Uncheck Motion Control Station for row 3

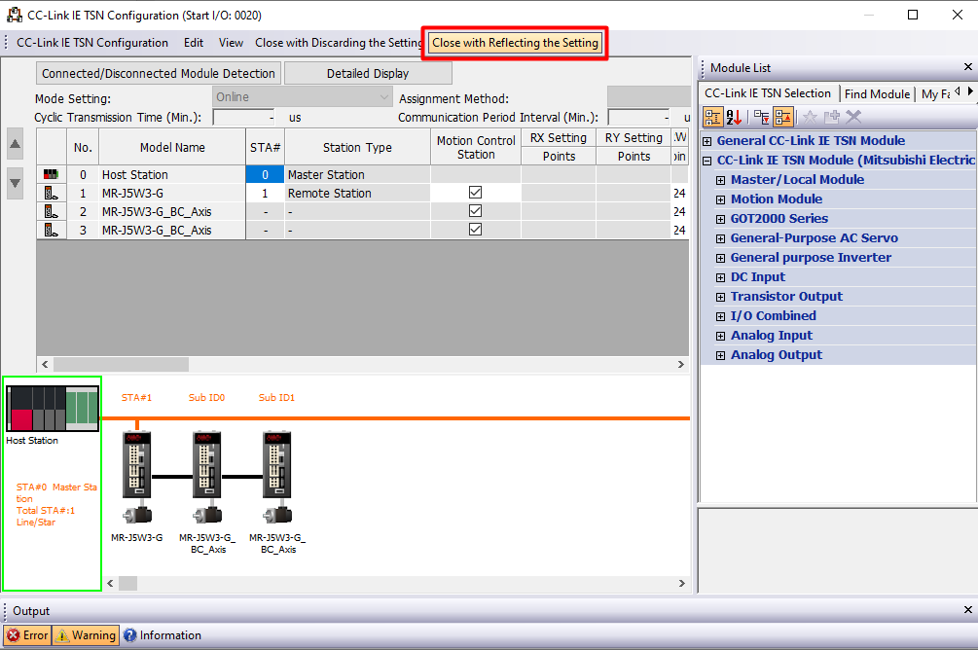tap(475, 229)
